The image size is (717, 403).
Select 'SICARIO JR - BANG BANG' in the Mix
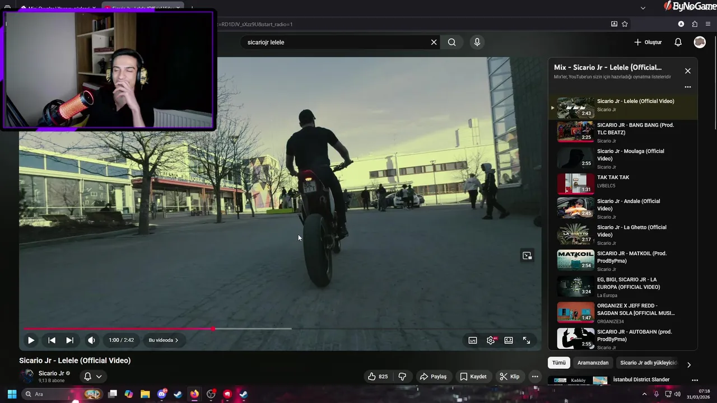(623, 133)
